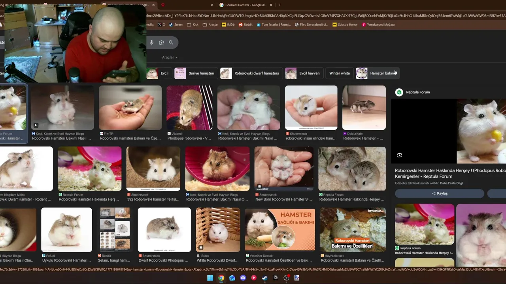Viewport: 506px width, 284px height.
Task: Open Steam from the taskbar
Action: [264, 278]
